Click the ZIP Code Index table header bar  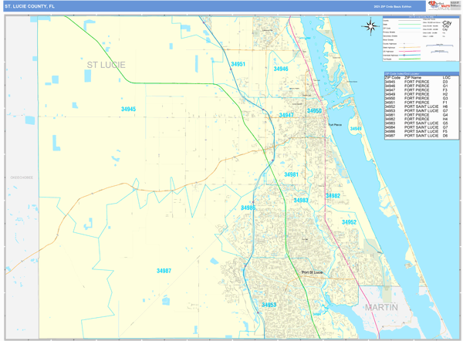coord(421,74)
